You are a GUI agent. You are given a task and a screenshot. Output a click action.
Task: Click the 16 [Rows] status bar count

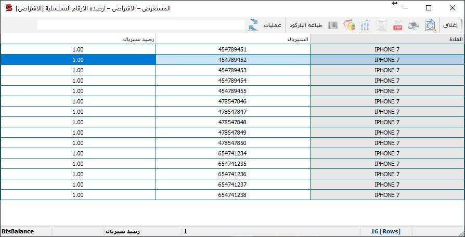click(385, 231)
